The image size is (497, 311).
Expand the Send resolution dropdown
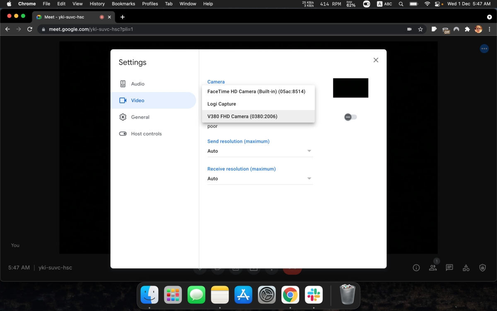260,151
